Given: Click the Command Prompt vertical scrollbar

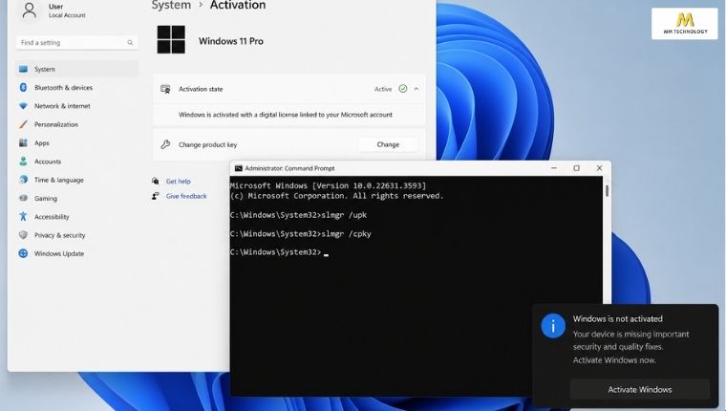Looking at the screenshot, I should (x=607, y=286).
